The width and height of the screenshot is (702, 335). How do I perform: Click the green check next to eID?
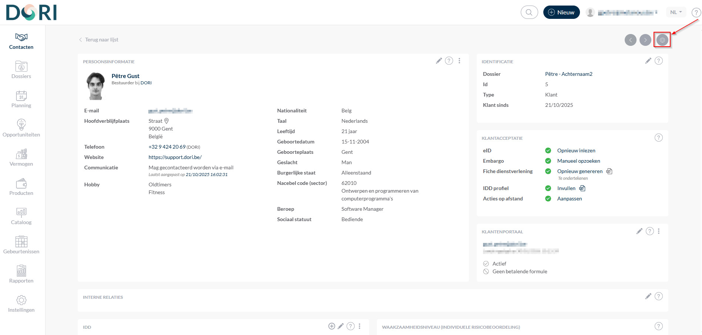pyautogui.click(x=548, y=150)
